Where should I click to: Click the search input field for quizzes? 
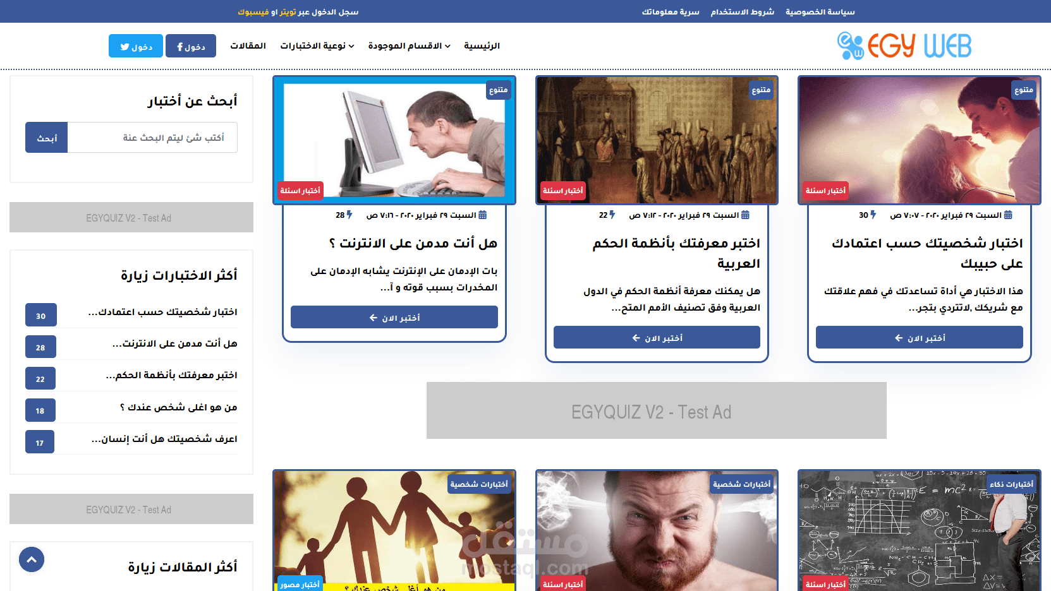[152, 138]
